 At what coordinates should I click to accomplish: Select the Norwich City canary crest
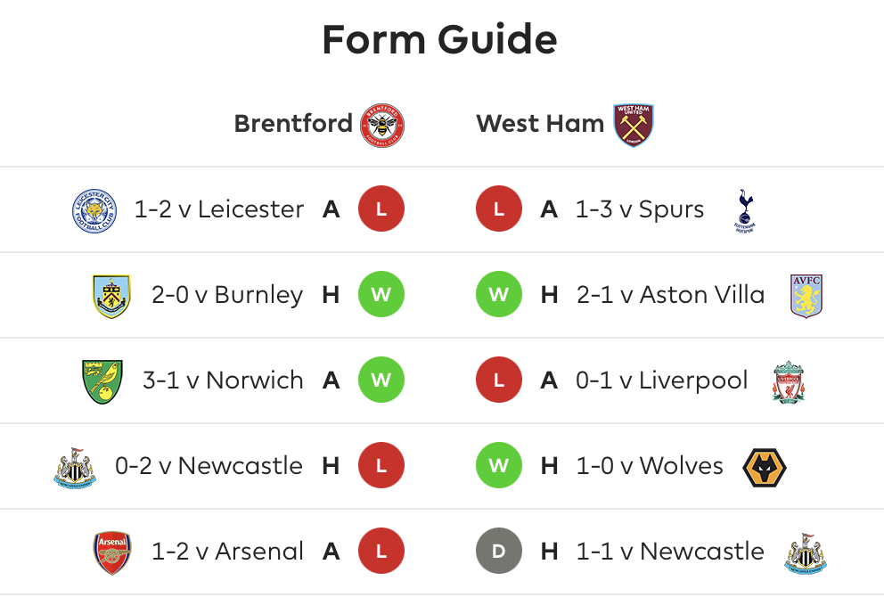coord(102,381)
